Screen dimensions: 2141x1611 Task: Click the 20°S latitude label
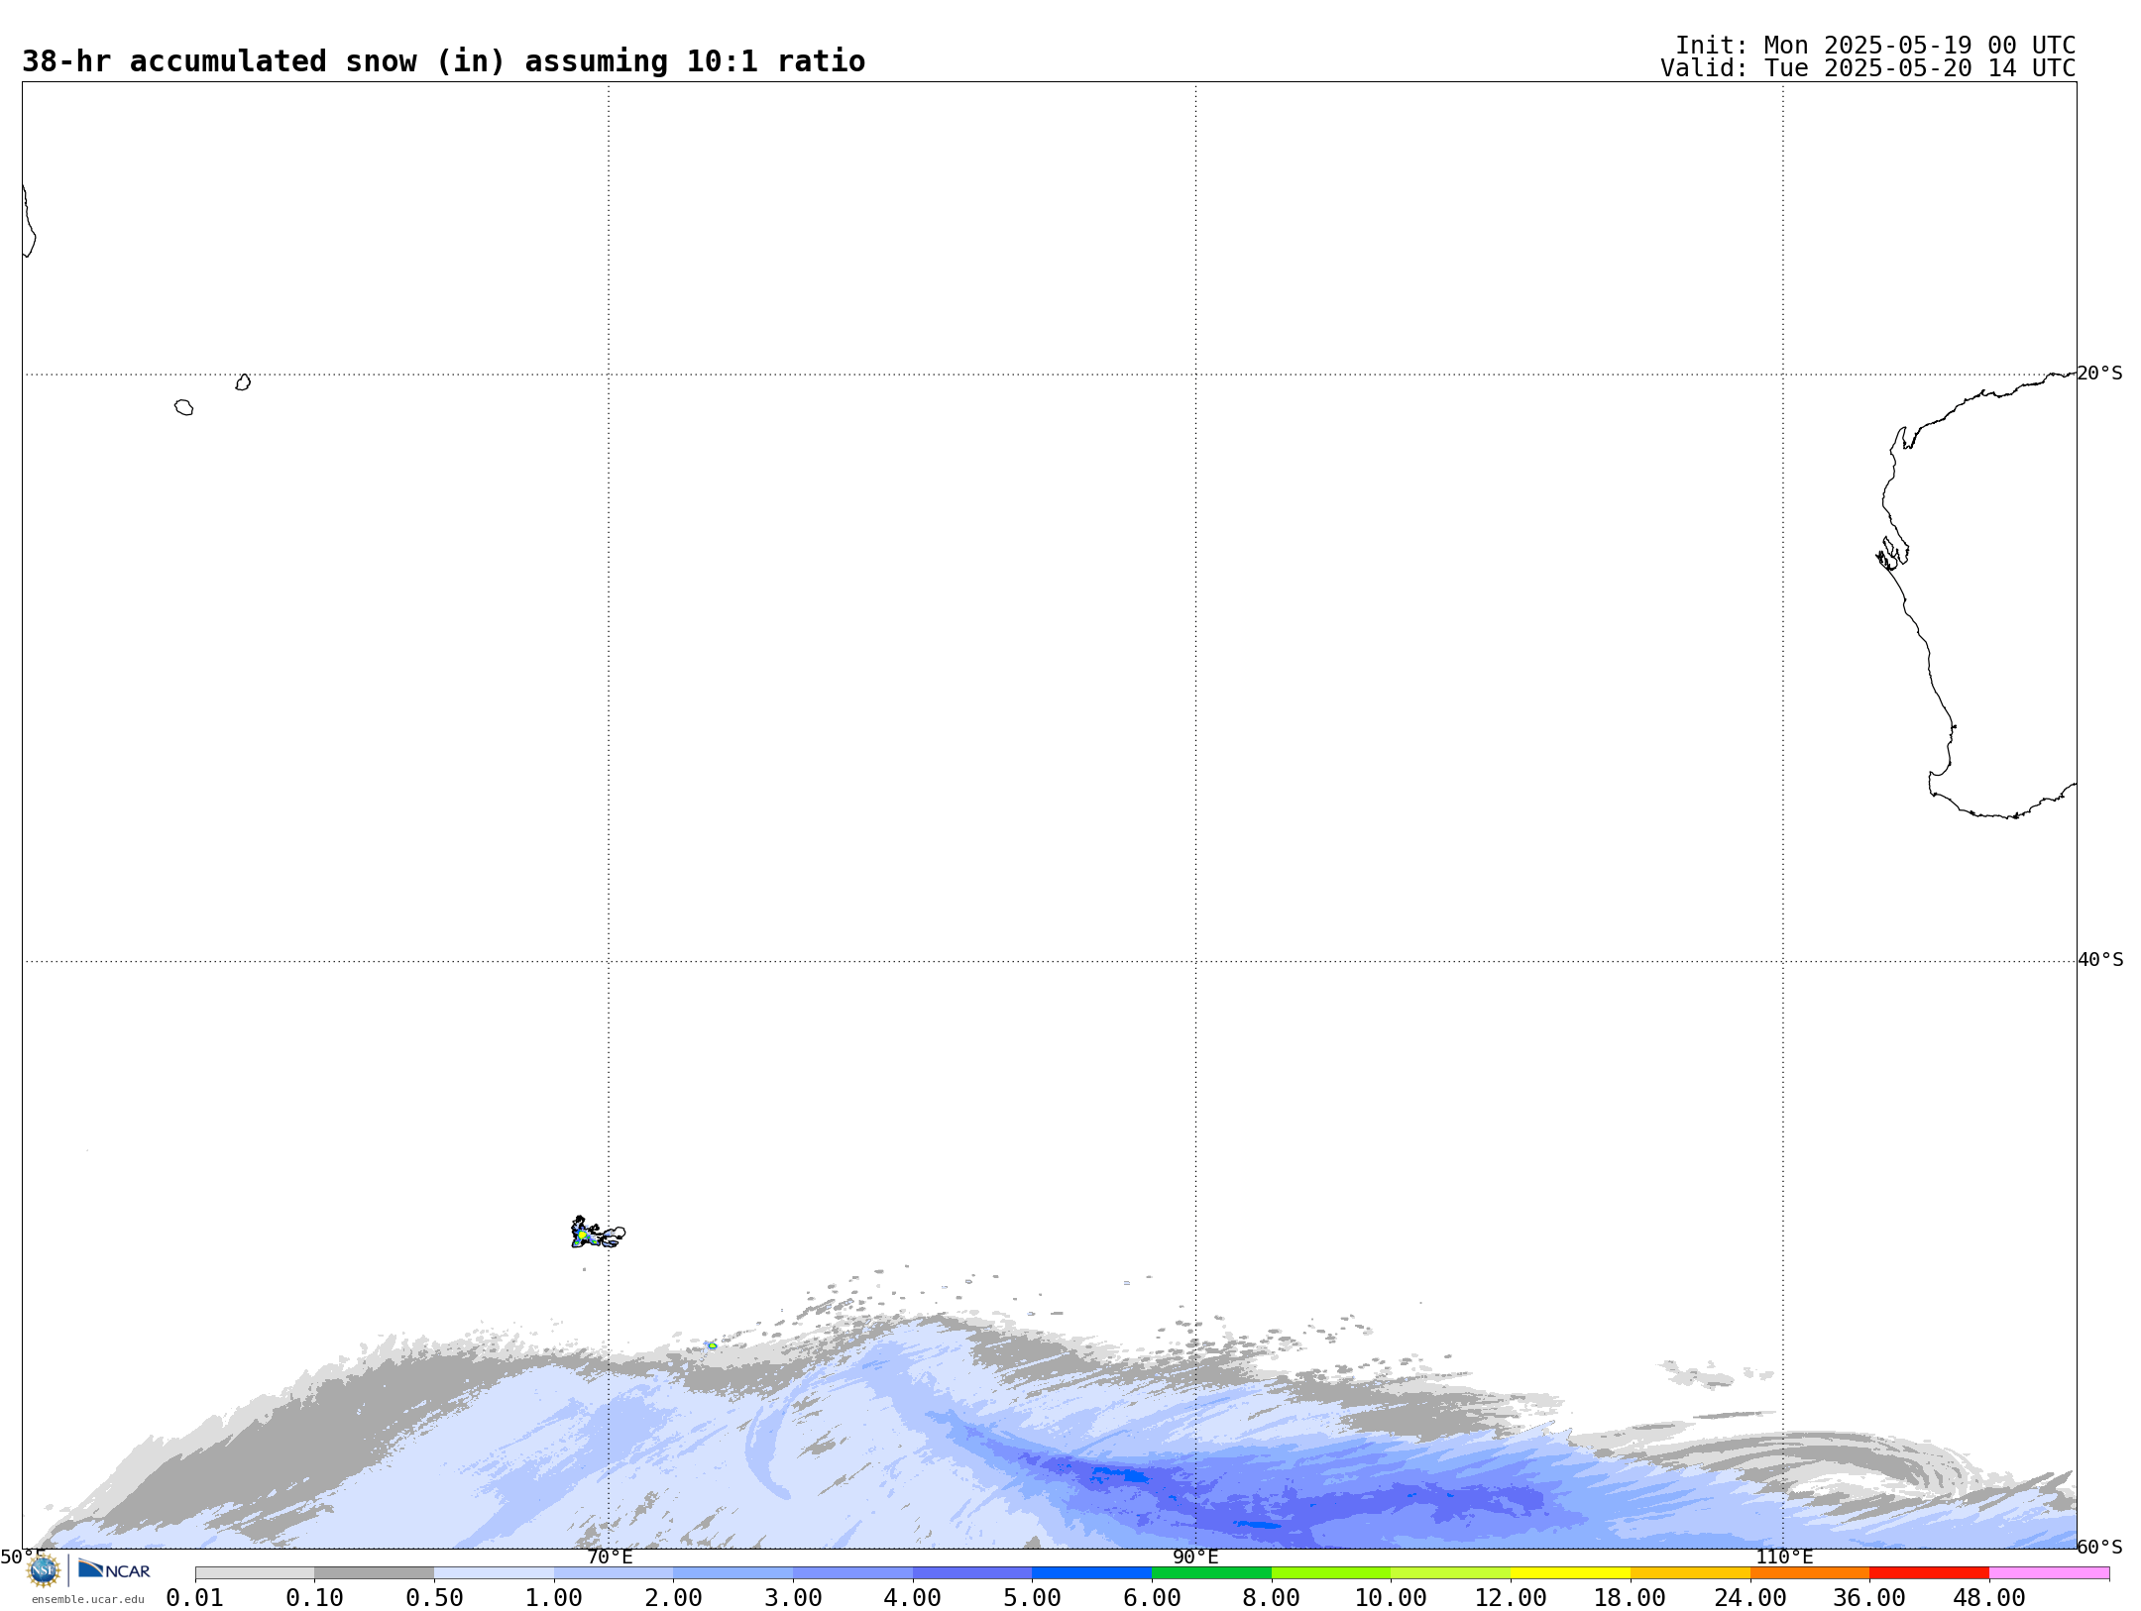coord(2100,374)
